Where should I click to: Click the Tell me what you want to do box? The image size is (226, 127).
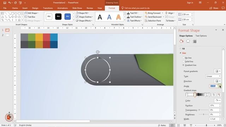point(136,8)
